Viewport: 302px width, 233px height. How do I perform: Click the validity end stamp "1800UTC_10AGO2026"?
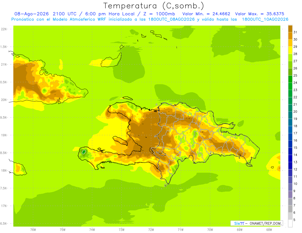pyautogui.click(x=265, y=19)
